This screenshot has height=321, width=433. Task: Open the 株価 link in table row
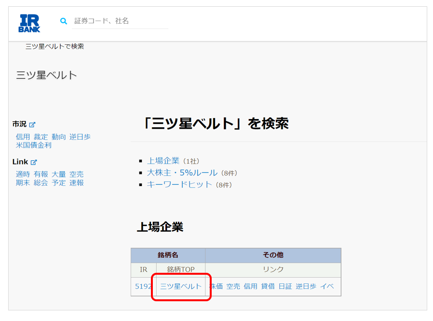click(x=216, y=286)
